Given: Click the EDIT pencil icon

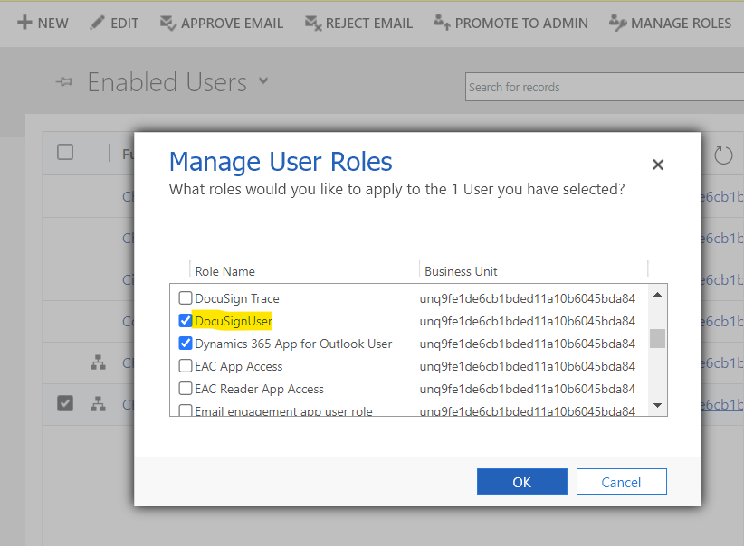Looking at the screenshot, I should coord(97,23).
